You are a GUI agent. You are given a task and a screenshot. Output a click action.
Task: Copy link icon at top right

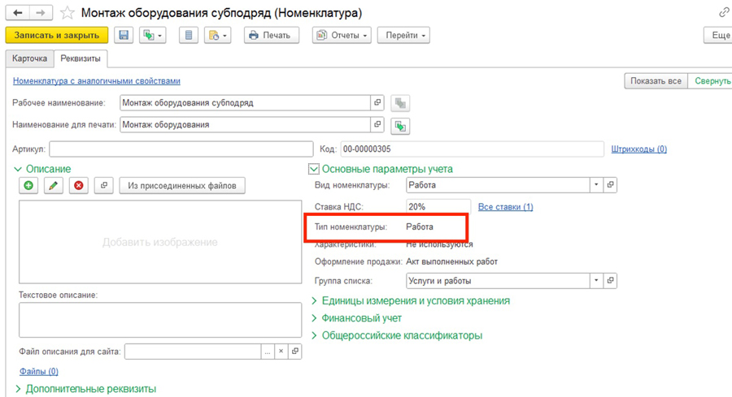point(723,13)
